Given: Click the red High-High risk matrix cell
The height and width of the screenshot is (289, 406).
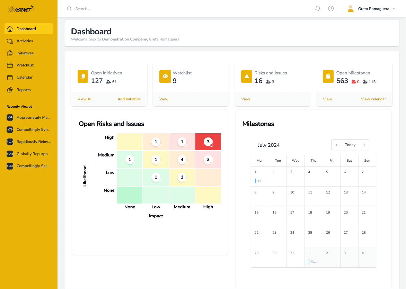Looking at the screenshot, I should [x=208, y=142].
